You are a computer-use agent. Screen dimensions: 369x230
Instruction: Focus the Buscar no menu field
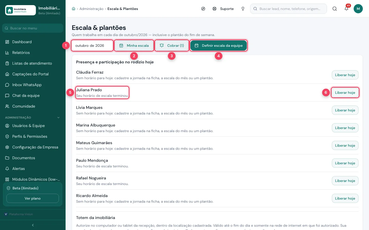tap(33, 28)
